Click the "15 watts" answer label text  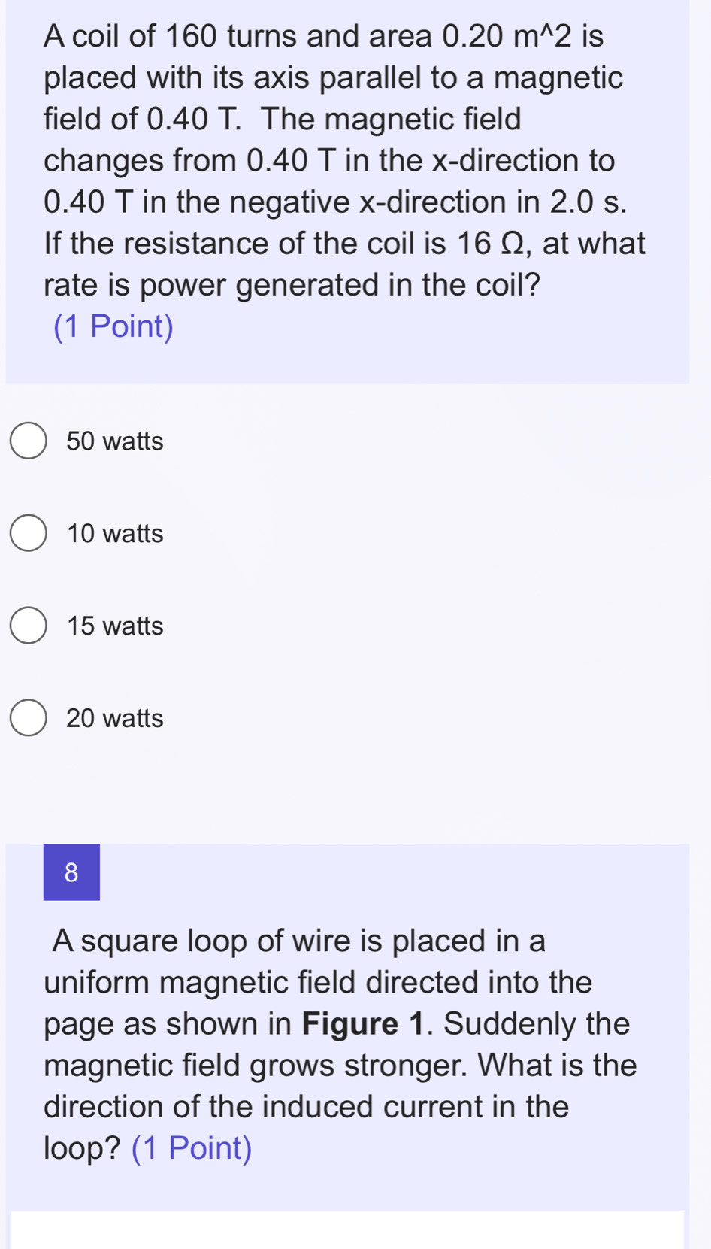115,626
